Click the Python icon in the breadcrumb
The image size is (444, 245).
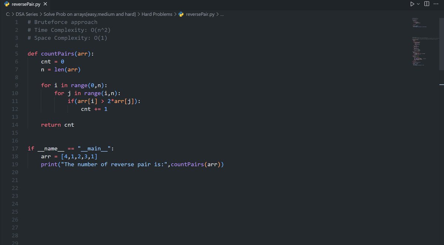(181, 14)
